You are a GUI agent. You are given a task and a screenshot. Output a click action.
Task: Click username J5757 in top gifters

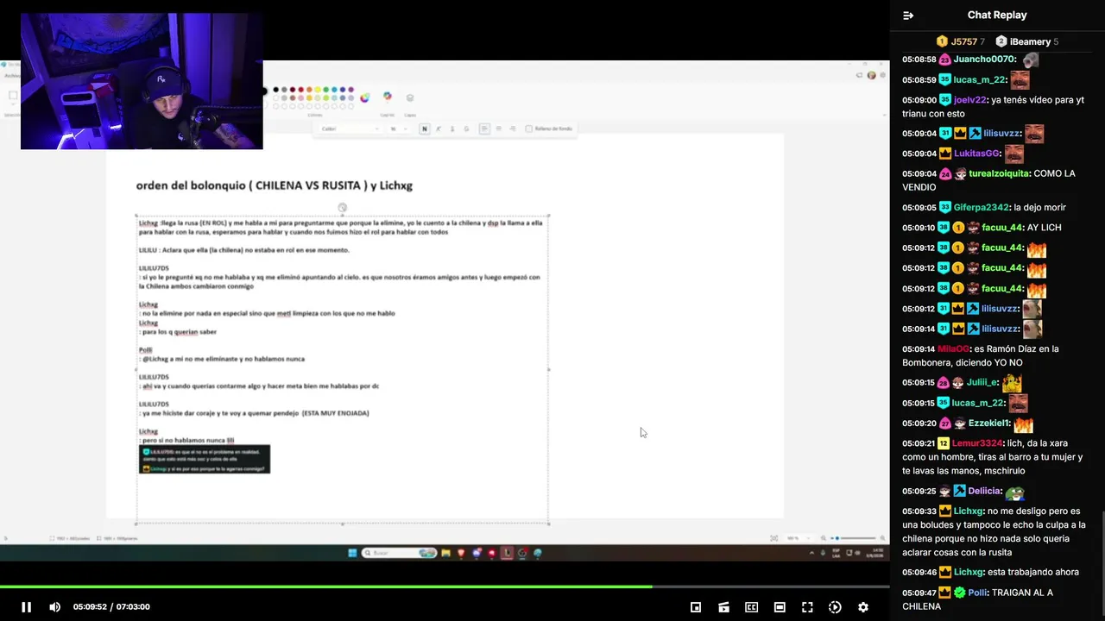pyautogui.click(x=964, y=41)
